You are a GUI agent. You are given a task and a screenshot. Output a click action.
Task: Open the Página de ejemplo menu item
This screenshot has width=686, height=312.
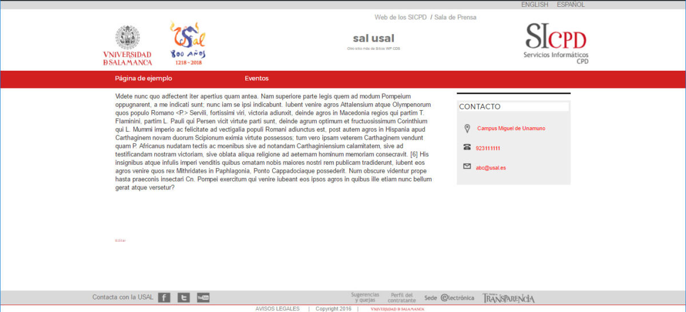pos(143,79)
